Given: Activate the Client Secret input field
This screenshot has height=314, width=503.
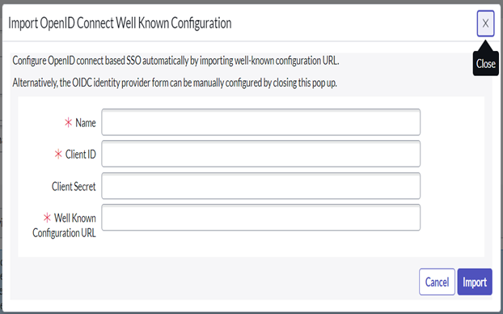Looking at the screenshot, I should point(261,185).
